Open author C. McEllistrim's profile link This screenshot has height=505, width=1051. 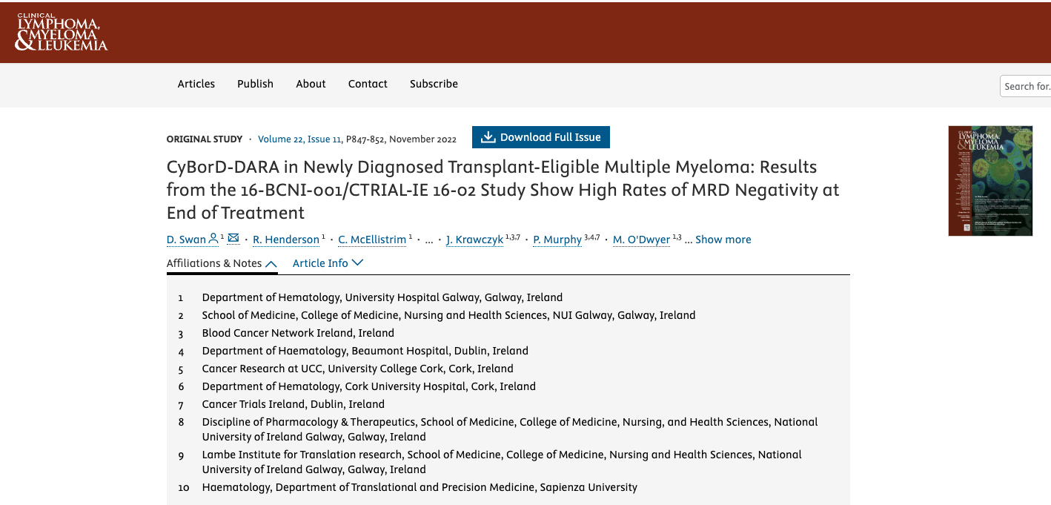[372, 240]
